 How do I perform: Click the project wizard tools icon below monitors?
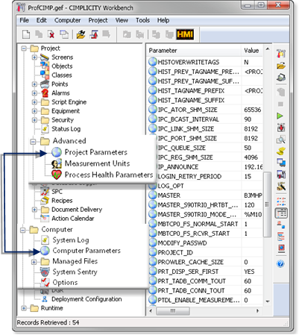[281, 175]
